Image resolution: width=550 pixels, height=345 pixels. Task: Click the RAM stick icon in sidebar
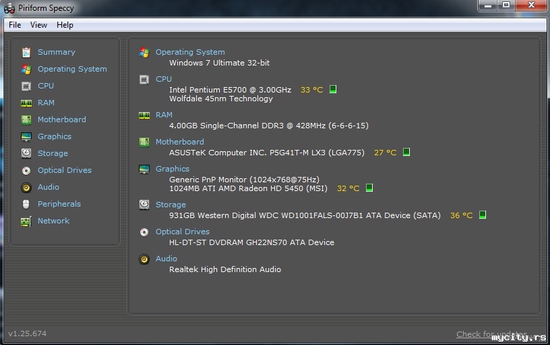point(26,103)
